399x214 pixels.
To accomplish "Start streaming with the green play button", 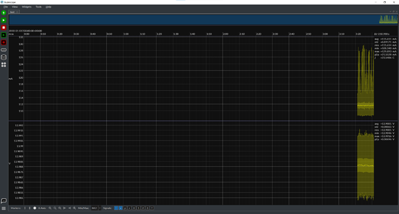I will (x=3, y=20).
